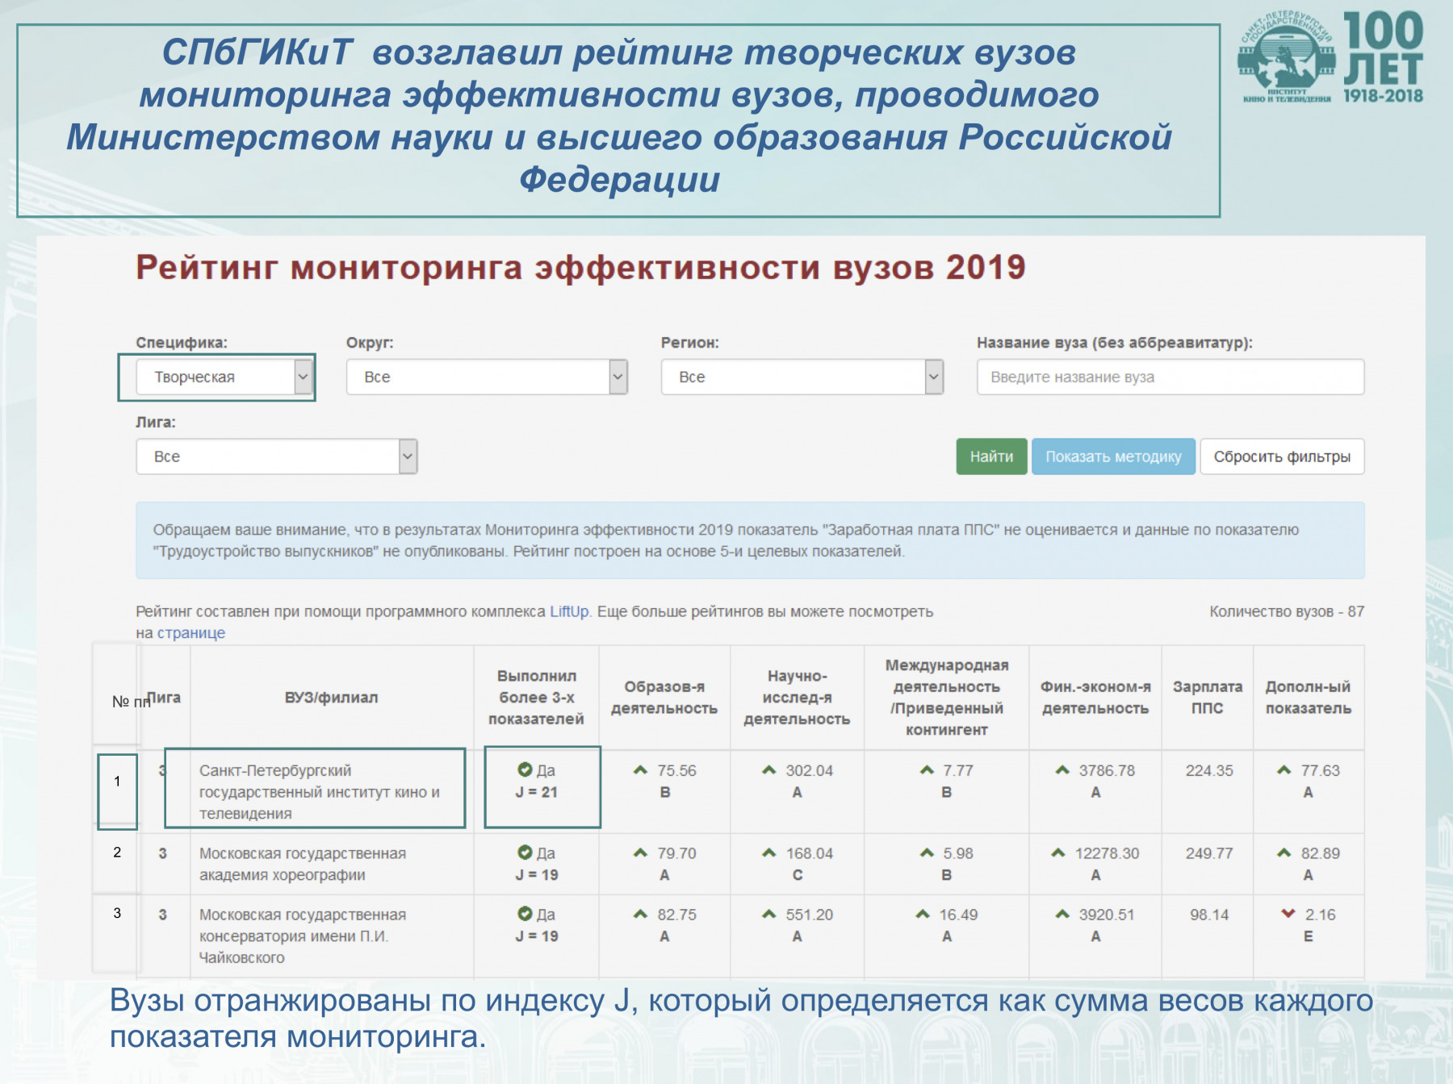Click the up arrow beside 82.75

coord(641,914)
